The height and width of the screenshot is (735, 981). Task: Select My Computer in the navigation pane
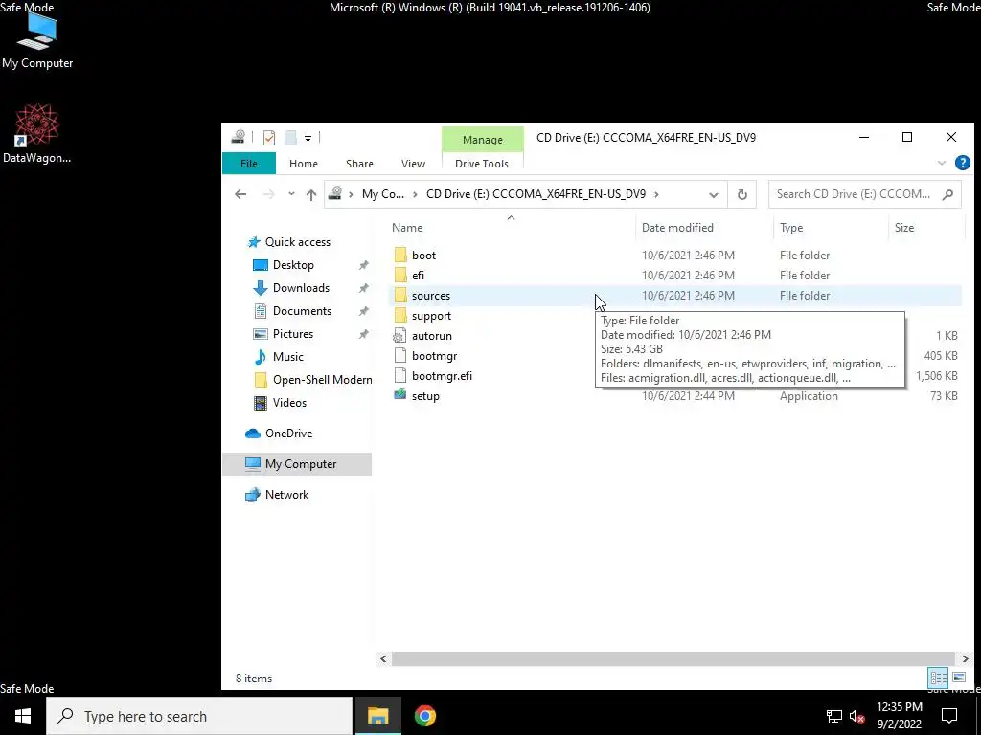[297, 464]
